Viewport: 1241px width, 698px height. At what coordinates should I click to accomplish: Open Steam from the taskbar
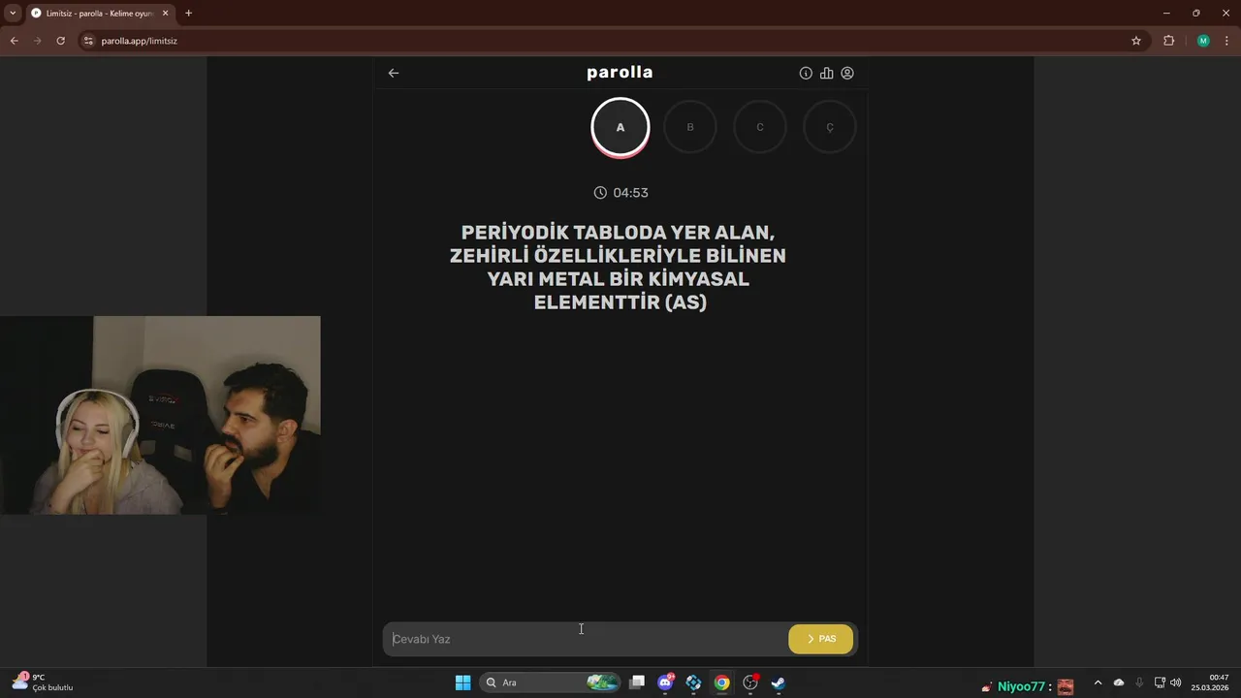point(779,682)
